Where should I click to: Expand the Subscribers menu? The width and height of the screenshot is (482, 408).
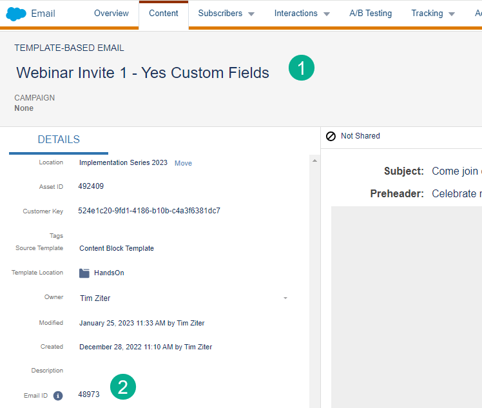click(x=226, y=14)
